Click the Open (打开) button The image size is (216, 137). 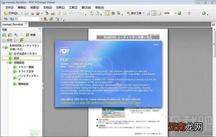click(x=12, y=13)
